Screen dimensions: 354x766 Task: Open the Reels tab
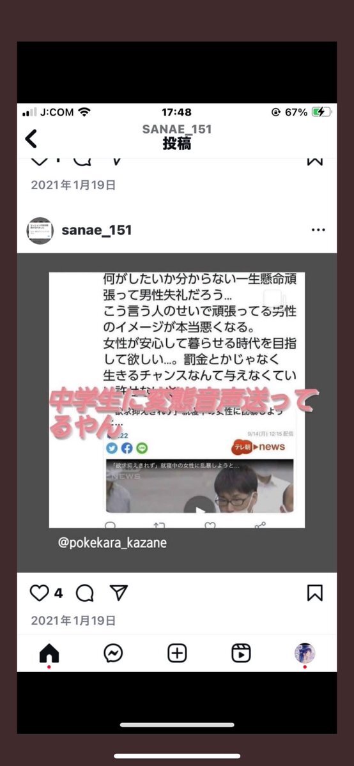point(241,653)
